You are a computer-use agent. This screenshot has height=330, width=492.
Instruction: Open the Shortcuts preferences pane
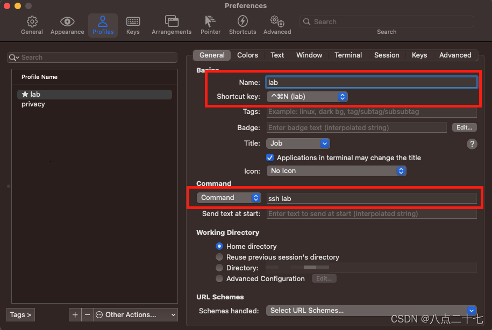[x=243, y=25]
